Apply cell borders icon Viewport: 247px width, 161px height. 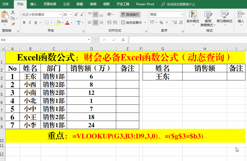pos(47,23)
